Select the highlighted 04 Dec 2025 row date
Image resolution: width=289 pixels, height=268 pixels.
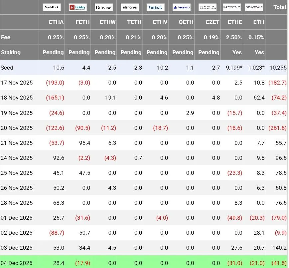17,263
